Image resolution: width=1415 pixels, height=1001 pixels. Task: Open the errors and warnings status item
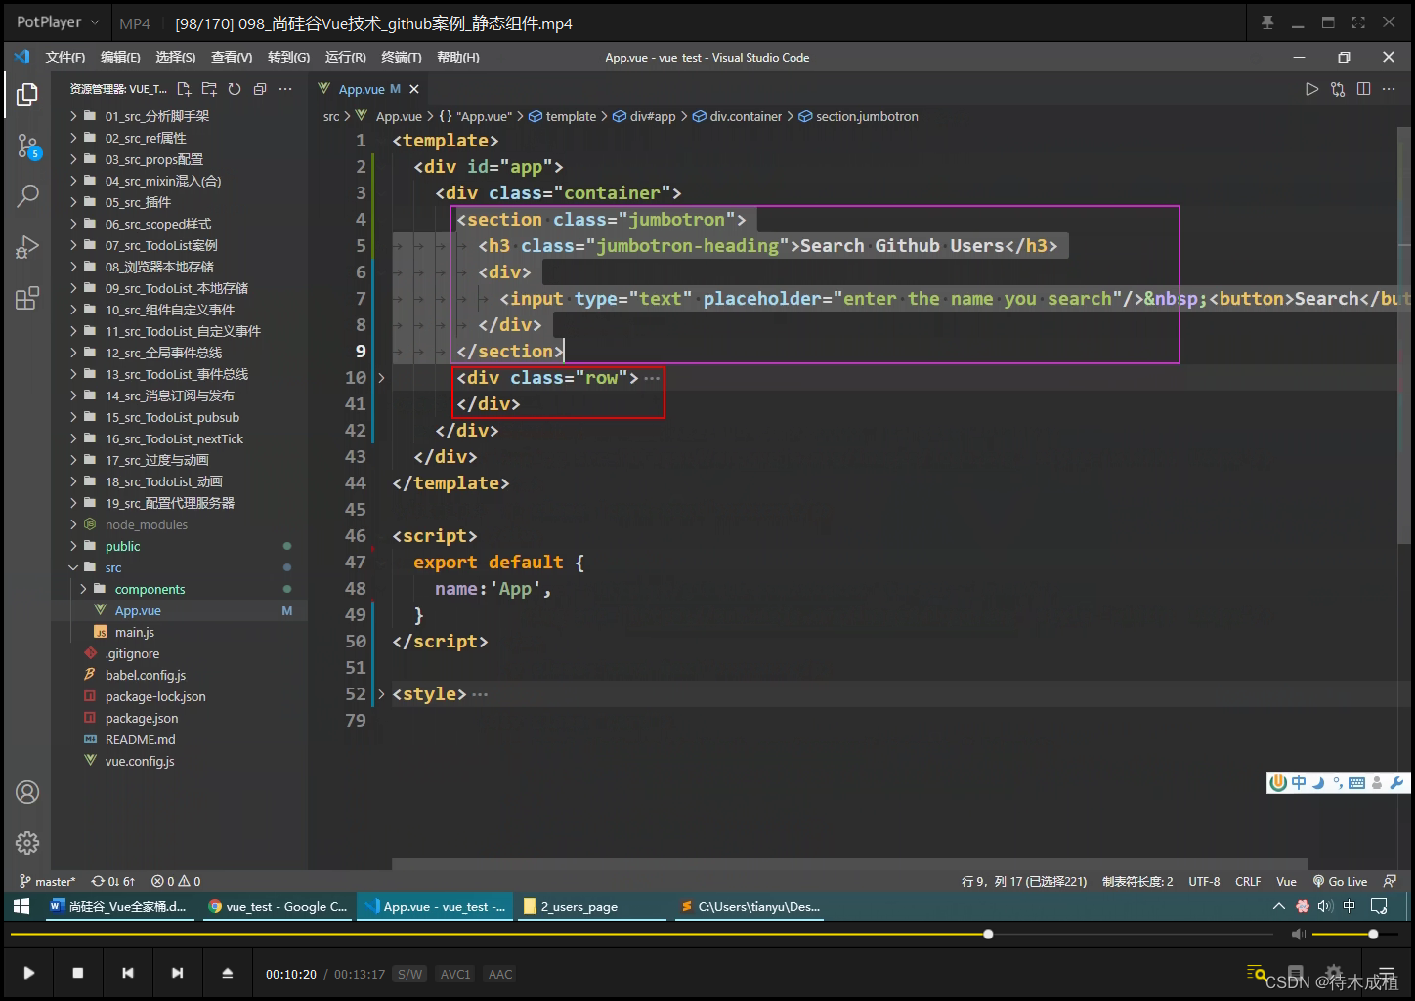176,881
